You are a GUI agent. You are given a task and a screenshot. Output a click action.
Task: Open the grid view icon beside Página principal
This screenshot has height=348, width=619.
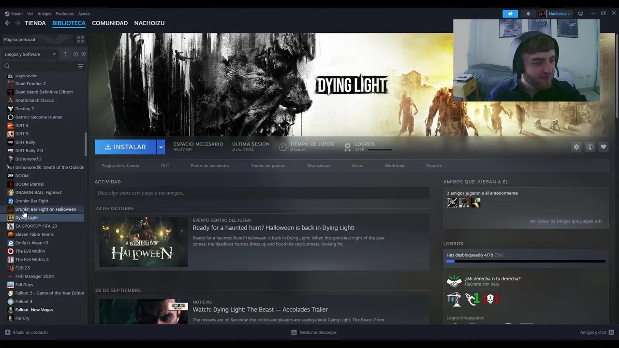[80, 39]
